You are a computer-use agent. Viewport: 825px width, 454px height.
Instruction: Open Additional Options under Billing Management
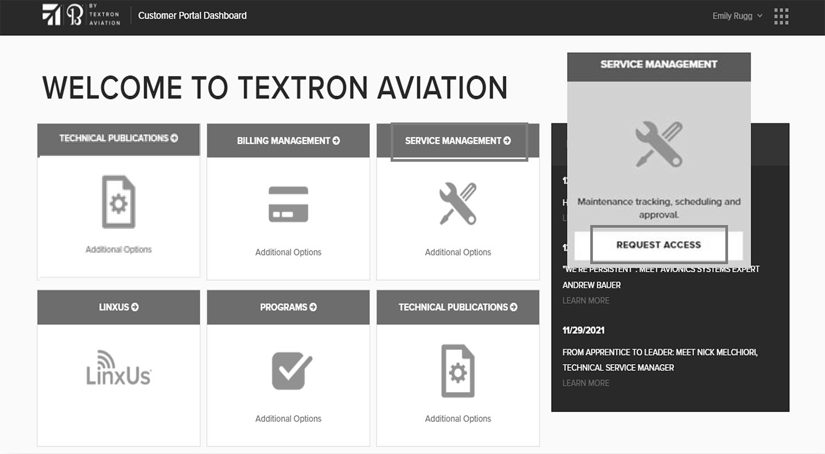[x=288, y=252]
